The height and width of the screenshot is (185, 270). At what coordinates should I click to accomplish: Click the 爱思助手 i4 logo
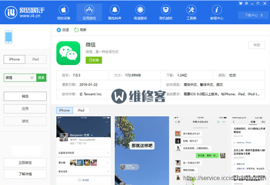25,12
